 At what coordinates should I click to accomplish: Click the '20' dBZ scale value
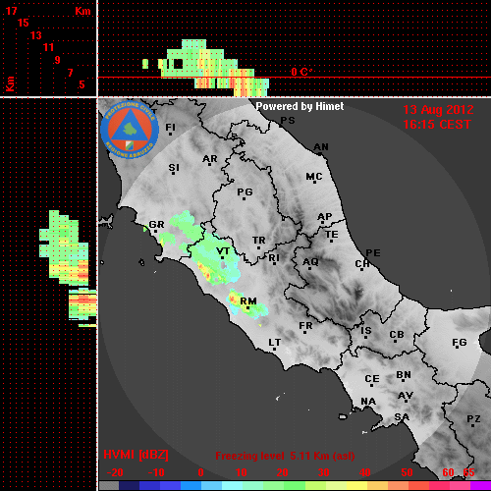coord(282,472)
